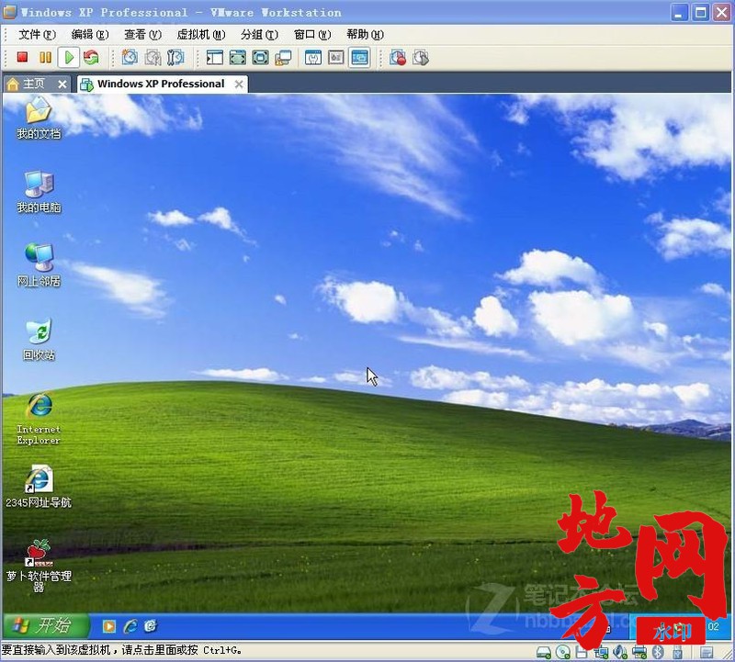The height and width of the screenshot is (662, 735).
Task: Suspend the VM with the pause icon
Action: [45, 57]
